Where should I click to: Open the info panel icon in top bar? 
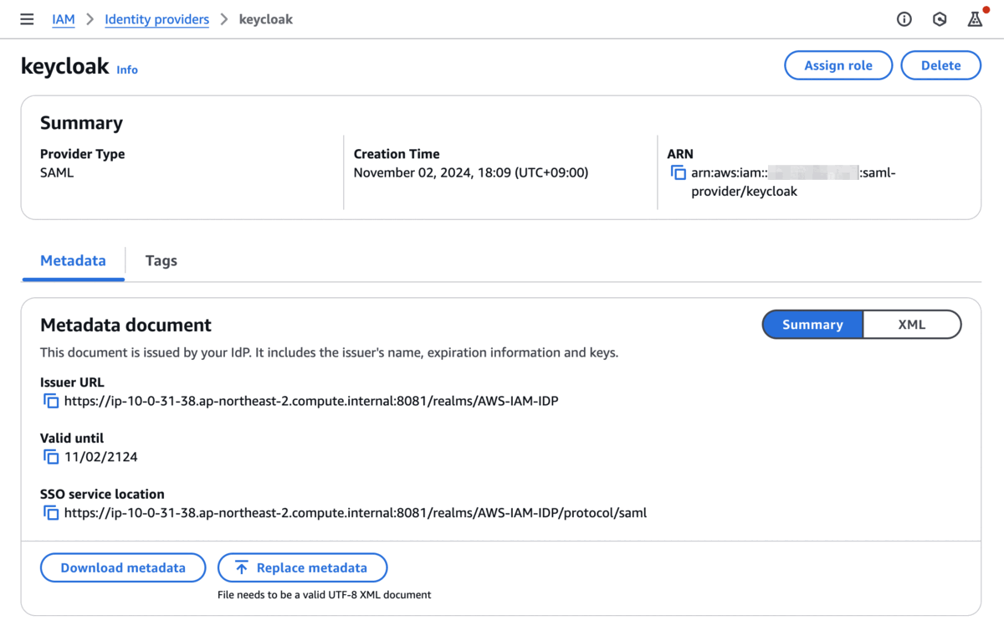(x=904, y=19)
